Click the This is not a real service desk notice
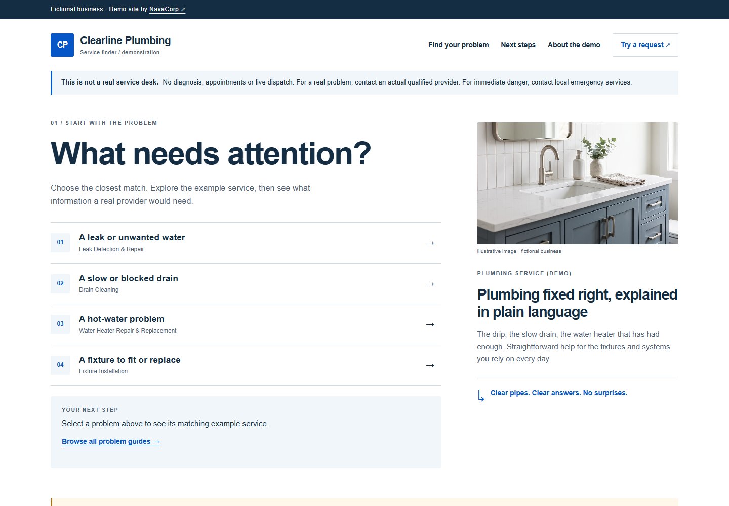The image size is (729, 506). (x=364, y=82)
